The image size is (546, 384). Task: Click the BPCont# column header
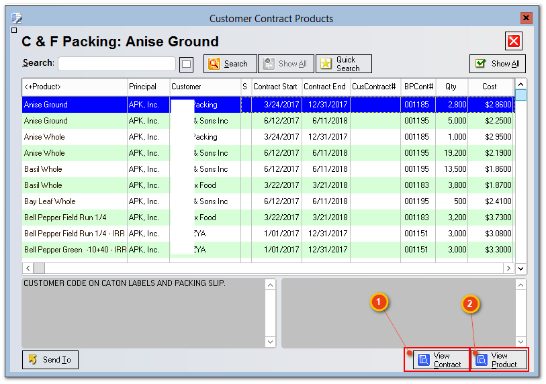(x=418, y=87)
